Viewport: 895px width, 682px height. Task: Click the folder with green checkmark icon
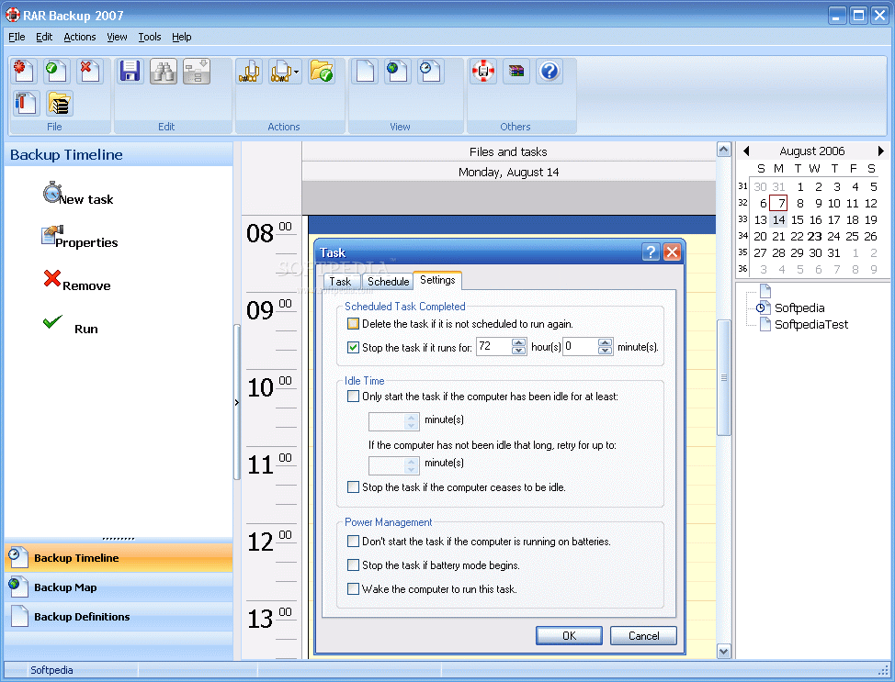(322, 72)
